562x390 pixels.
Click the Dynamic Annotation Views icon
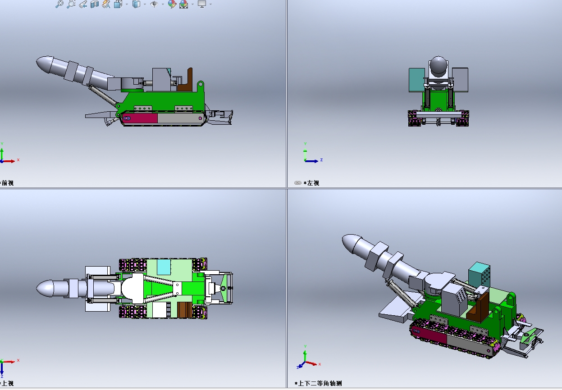[106, 4]
